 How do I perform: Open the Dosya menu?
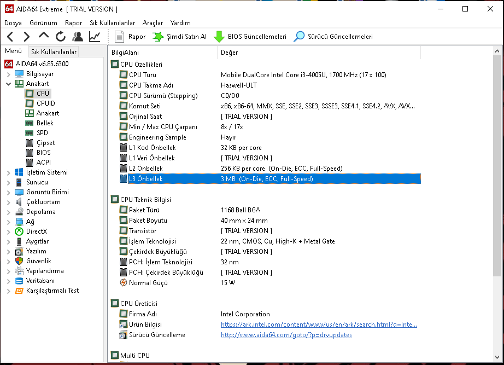tap(13, 23)
